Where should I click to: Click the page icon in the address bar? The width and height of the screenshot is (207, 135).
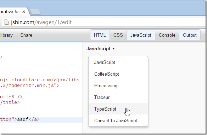pos(6,22)
